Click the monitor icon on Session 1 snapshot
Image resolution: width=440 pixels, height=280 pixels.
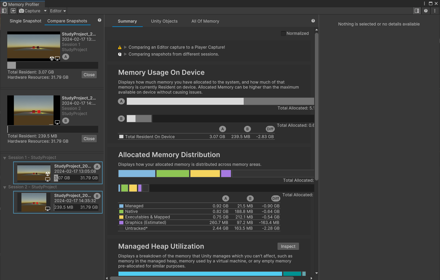[x=48, y=179]
